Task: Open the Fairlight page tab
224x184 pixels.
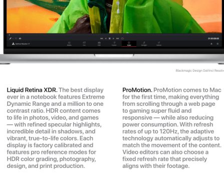Action: coord(144,44)
